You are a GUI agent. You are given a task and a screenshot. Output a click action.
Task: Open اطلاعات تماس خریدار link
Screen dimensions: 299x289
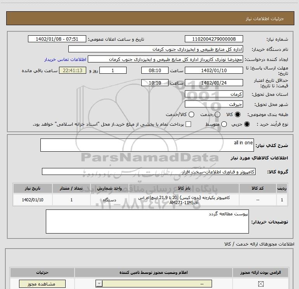[65, 59]
